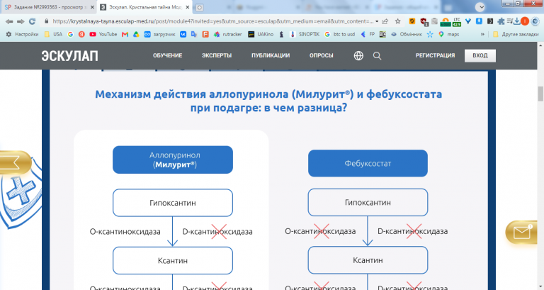Click the Ксантин box under Фебуксостат
This screenshot has height=290, width=544.
(368, 260)
